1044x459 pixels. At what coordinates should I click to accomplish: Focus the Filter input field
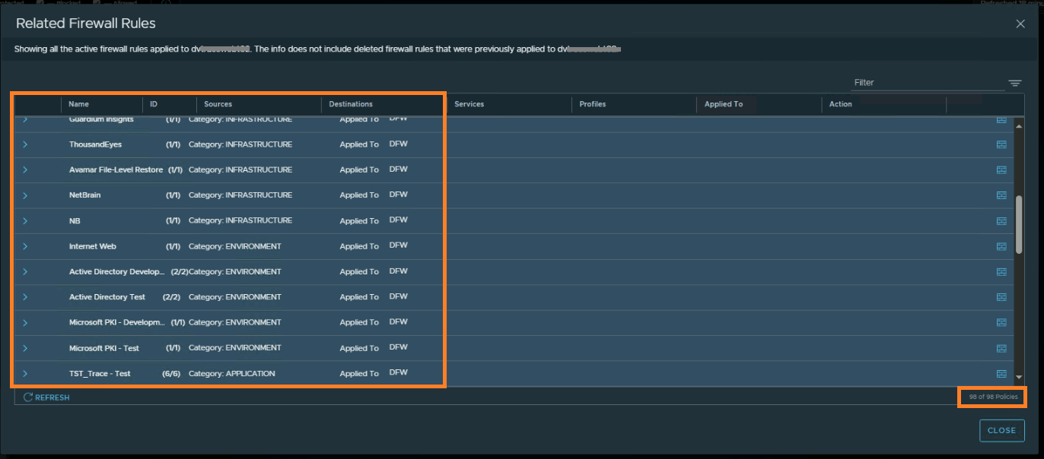point(926,83)
